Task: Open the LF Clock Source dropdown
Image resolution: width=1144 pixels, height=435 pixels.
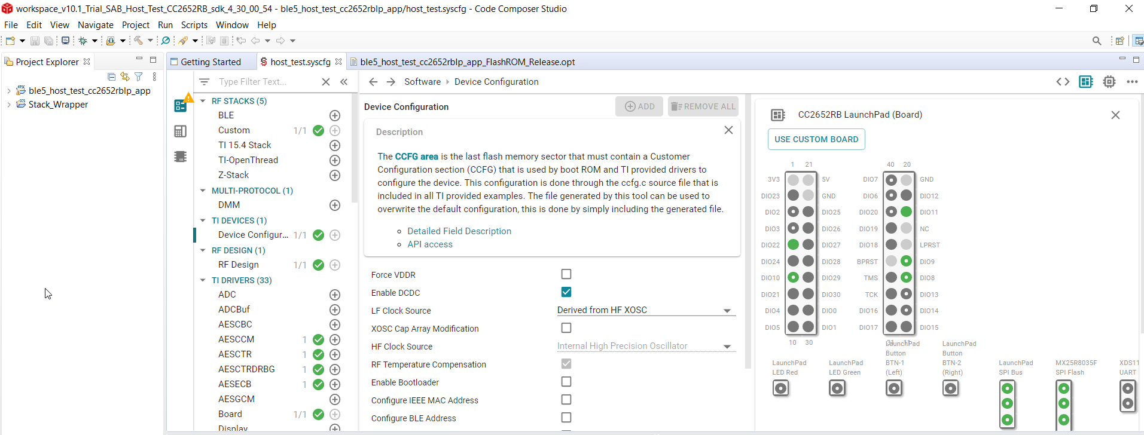Action: tap(646, 310)
